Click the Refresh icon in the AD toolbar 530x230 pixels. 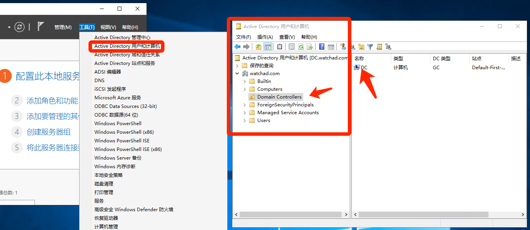pyautogui.click(x=301, y=47)
